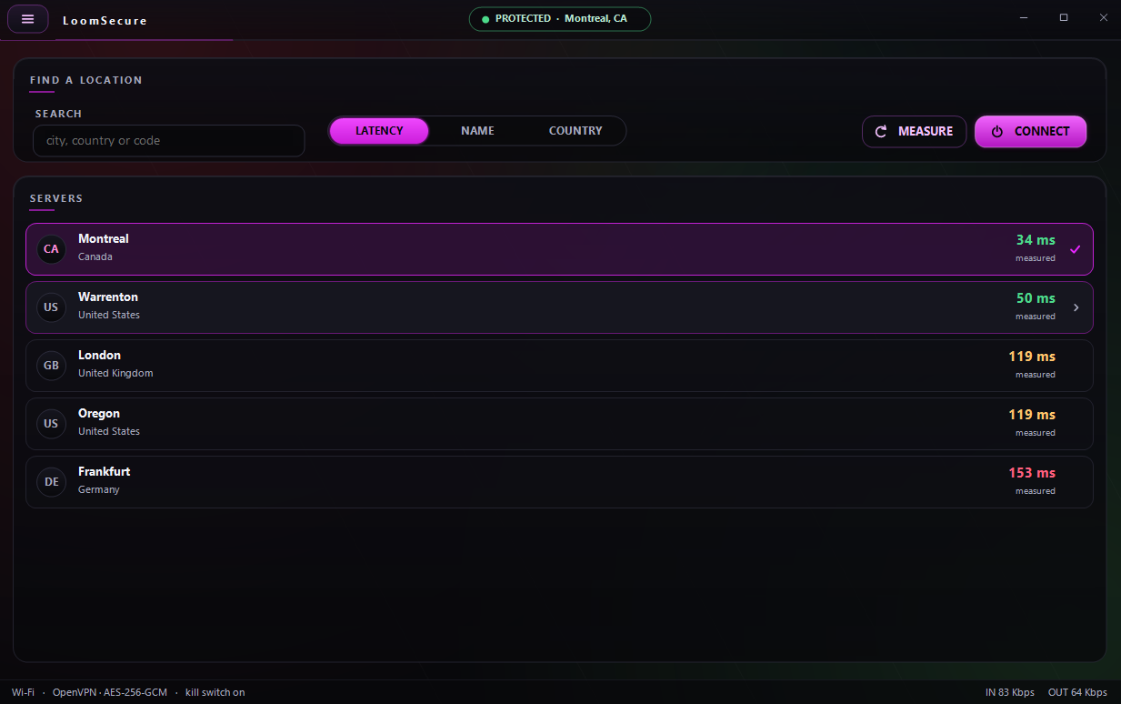The width and height of the screenshot is (1121, 704).
Task: Click the CA badge on Montreal row
Action: [51, 249]
